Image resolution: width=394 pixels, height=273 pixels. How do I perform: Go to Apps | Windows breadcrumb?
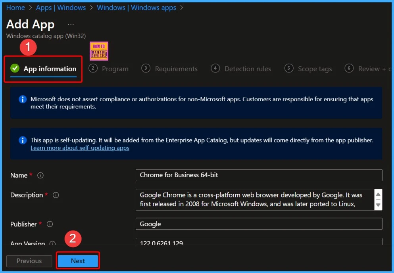tap(61, 8)
